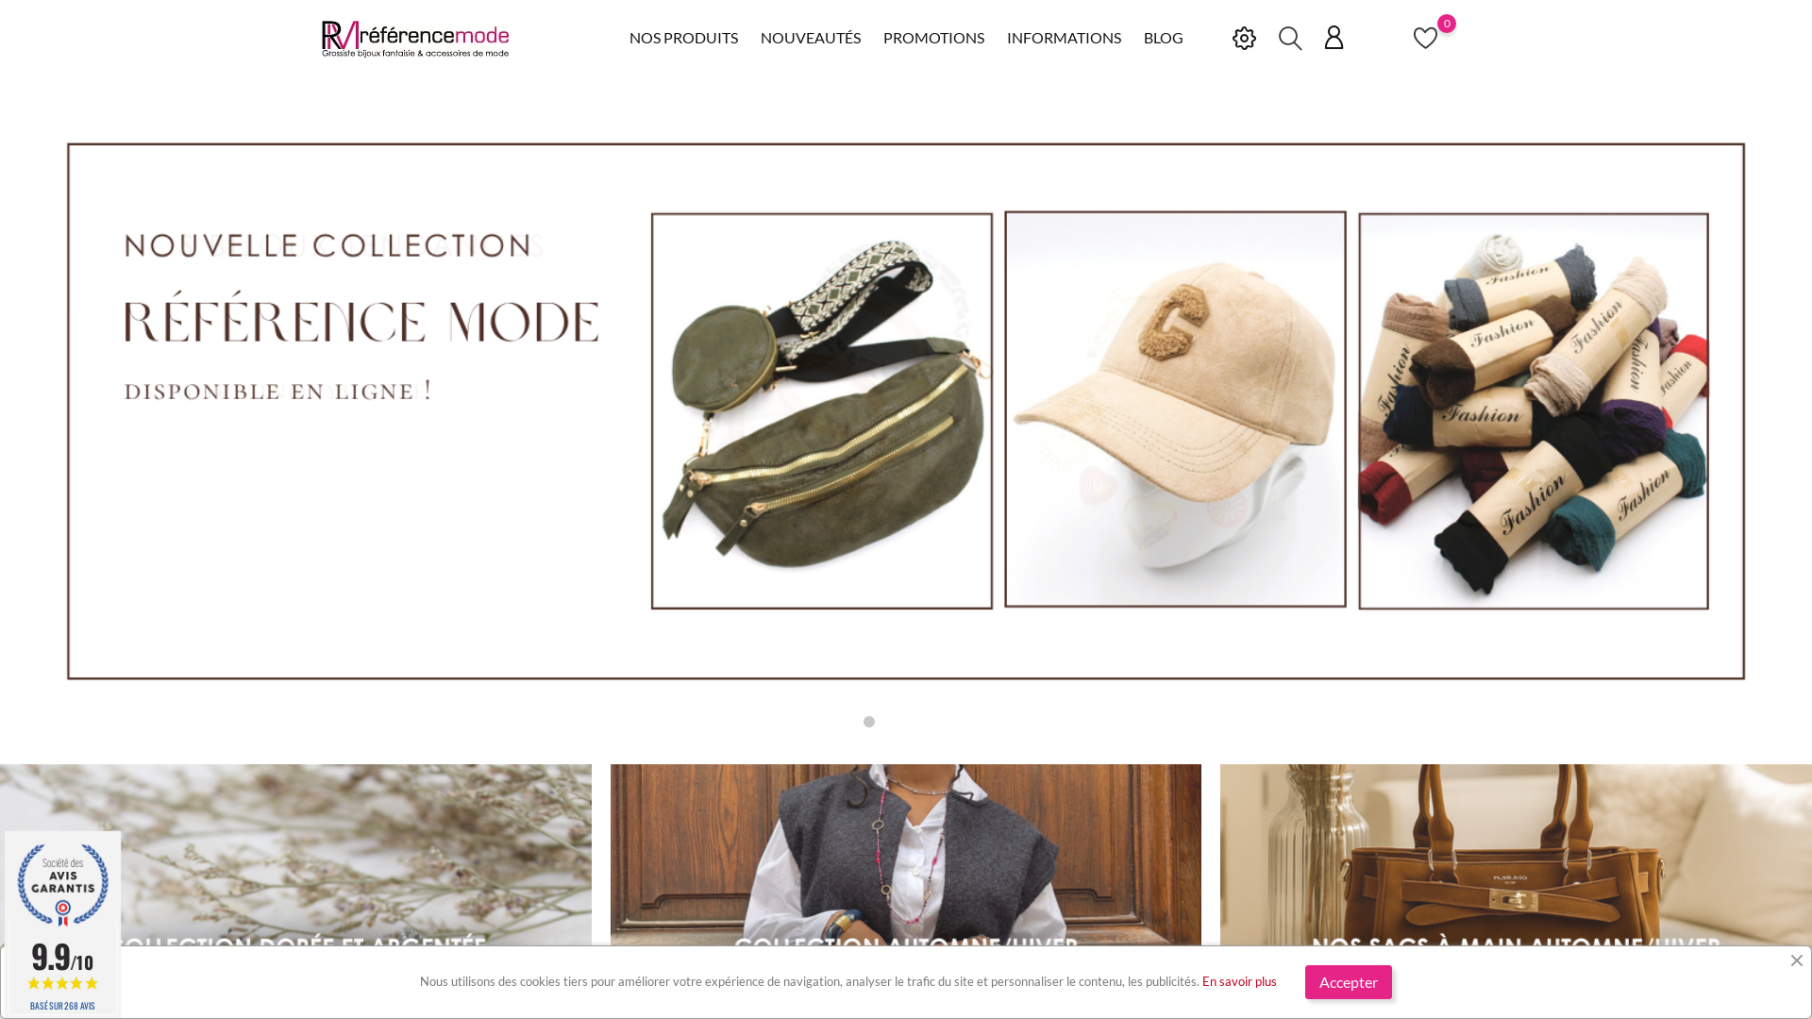Open the Nouveautés menu item

point(811,38)
